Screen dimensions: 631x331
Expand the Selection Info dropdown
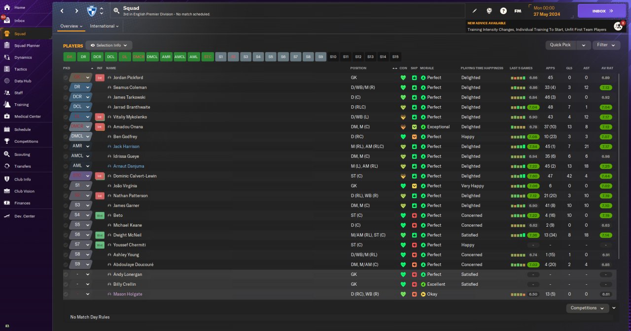pyautogui.click(x=109, y=45)
